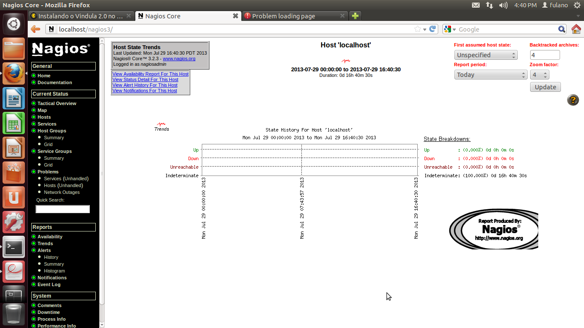
Task: Click bookmark star in address bar
Action: pos(418,29)
